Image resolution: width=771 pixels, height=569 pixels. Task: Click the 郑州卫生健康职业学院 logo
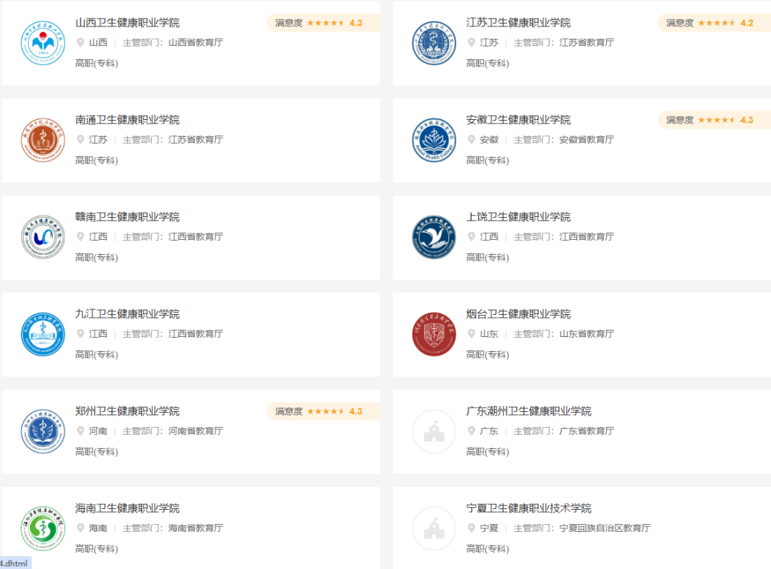(43, 431)
